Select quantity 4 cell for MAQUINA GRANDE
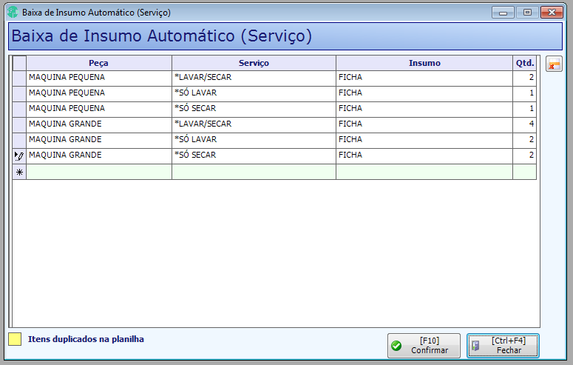 click(525, 125)
